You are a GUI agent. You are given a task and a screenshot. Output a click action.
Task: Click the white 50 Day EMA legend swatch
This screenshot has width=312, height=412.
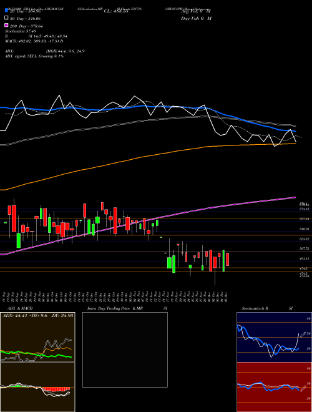6,18
